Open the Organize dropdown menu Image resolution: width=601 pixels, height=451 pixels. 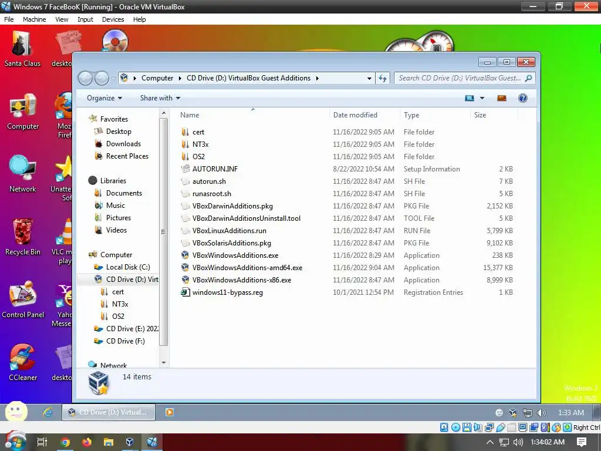tap(104, 98)
